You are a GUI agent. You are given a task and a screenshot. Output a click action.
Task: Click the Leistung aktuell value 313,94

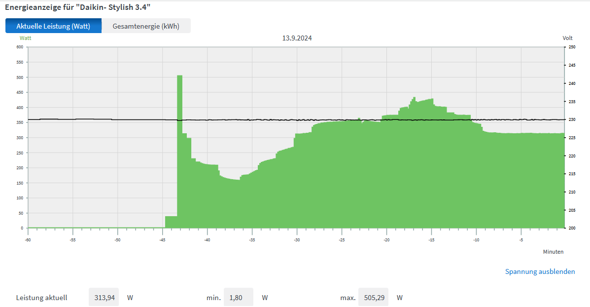tap(104, 298)
